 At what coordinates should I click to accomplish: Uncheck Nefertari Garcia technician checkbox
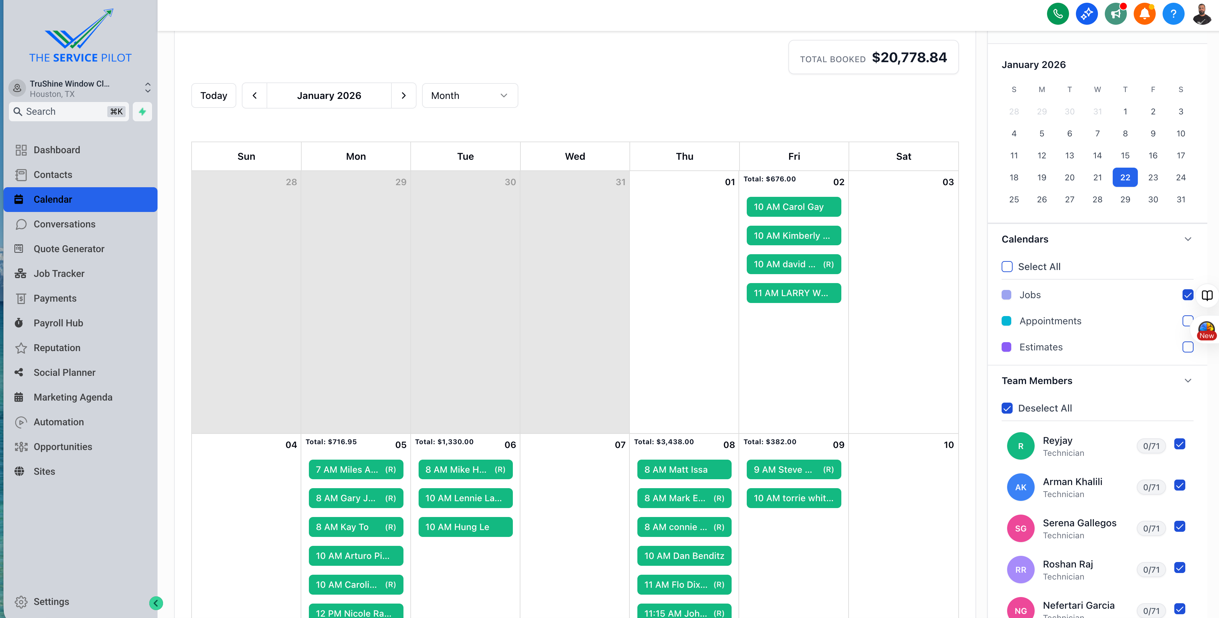tap(1179, 609)
